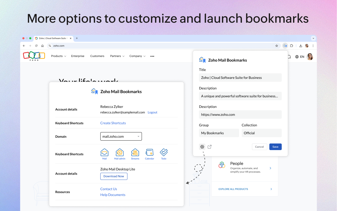
Task: Click the open-in-new-window icon in the popup
Action: [x=209, y=147]
